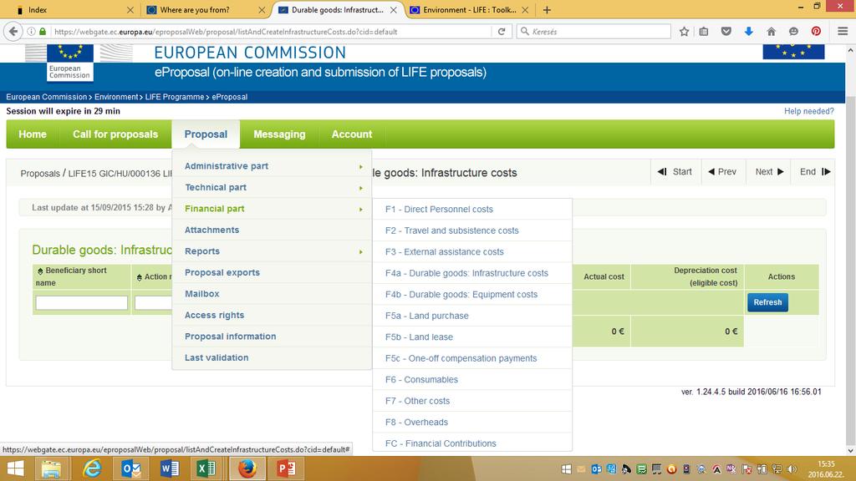The width and height of the screenshot is (856, 481).
Task: Open File Explorer from the taskbar
Action: pos(51,468)
